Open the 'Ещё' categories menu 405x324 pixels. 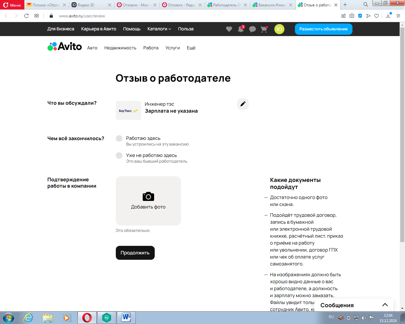tap(191, 48)
